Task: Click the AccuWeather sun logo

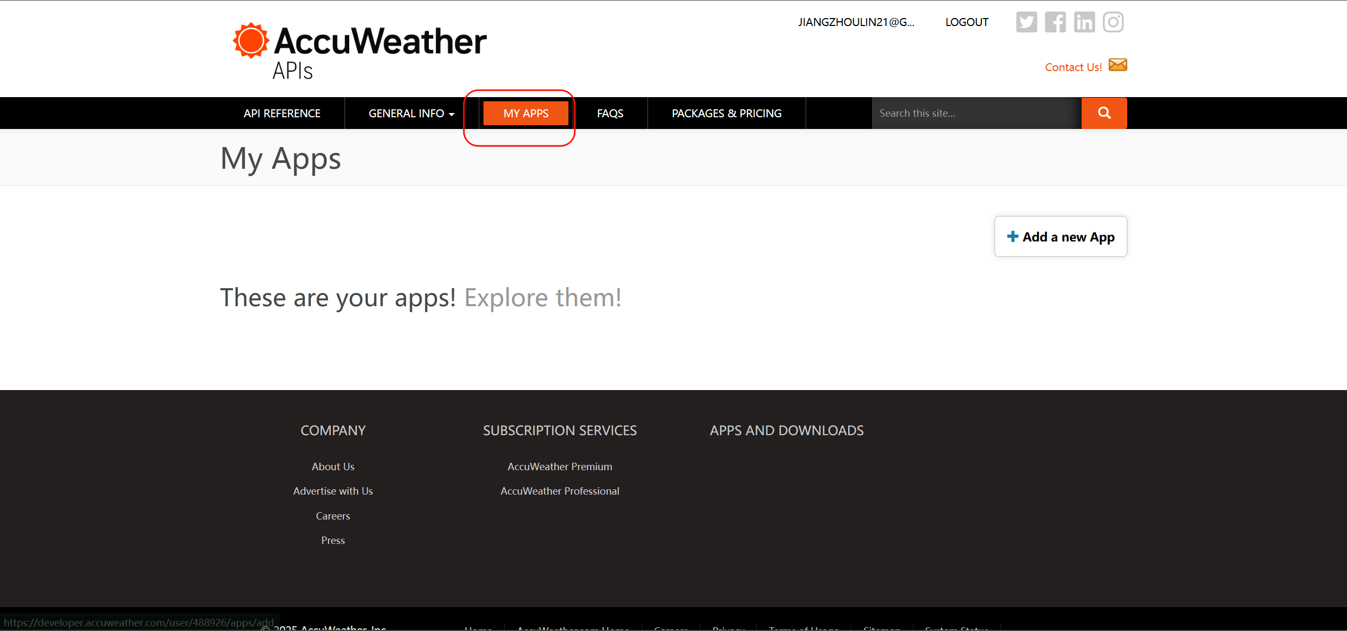Action: click(251, 40)
